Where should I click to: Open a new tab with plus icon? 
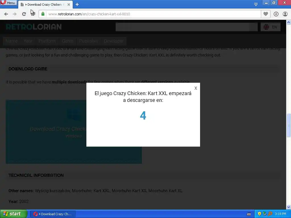pyautogui.click(x=77, y=5)
